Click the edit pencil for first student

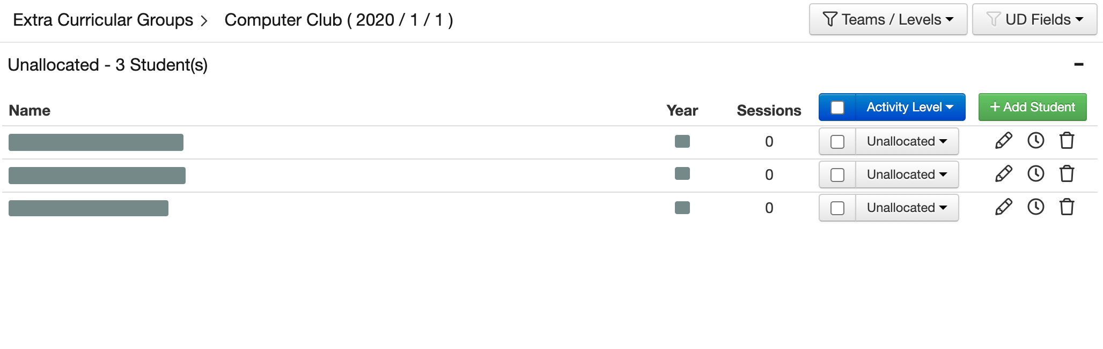(x=1003, y=141)
